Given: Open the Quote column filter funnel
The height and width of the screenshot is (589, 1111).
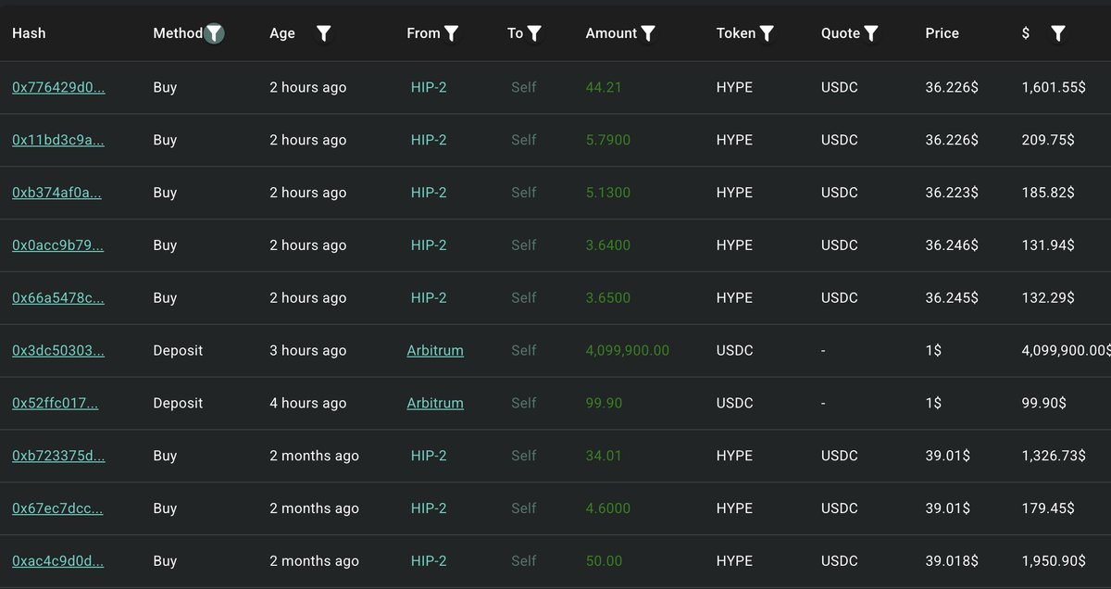Looking at the screenshot, I should click(871, 32).
